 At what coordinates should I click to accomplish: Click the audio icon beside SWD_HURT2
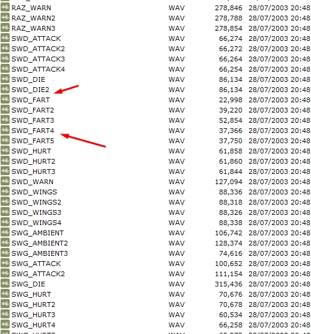tap(5, 161)
